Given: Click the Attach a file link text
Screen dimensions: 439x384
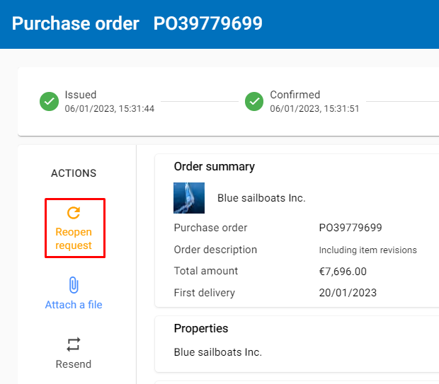Looking at the screenshot, I should (74, 305).
